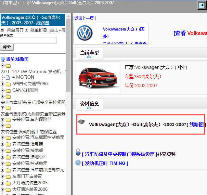This screenshot has height=195, width=207.
Task: Click folder icon for 大灯清洗装置2005
Action: (x=8, y=183)
